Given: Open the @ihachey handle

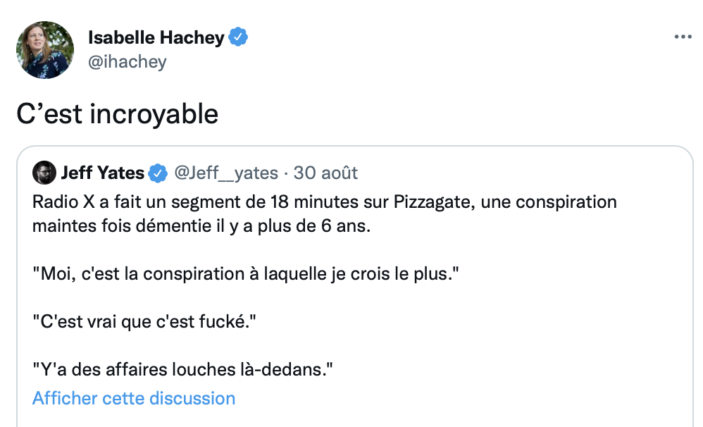Looking at the screenshot, I should point(127,61).
